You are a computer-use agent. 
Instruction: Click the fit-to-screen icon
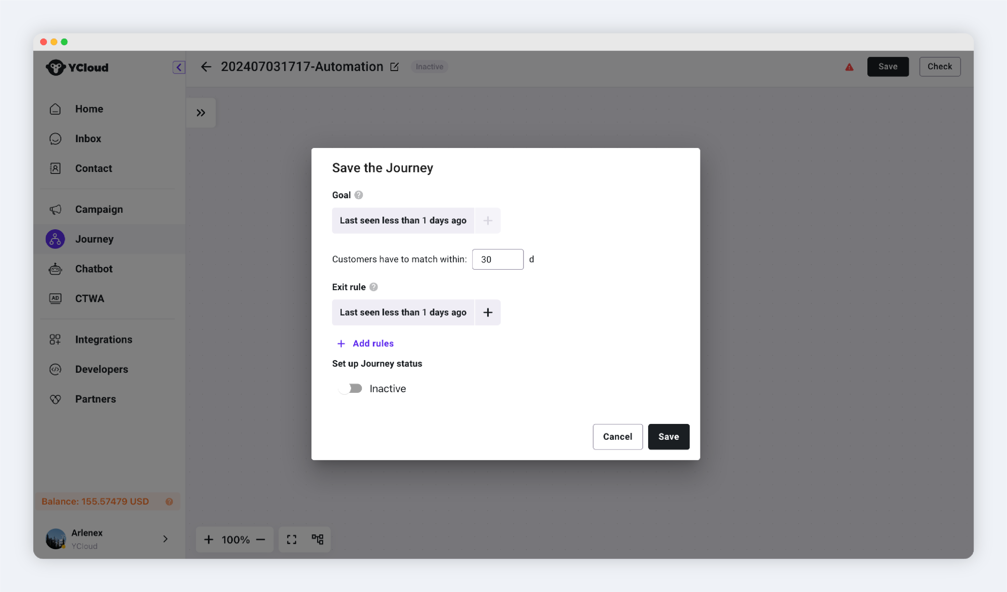pyautogui.click(x=292, y=540)
